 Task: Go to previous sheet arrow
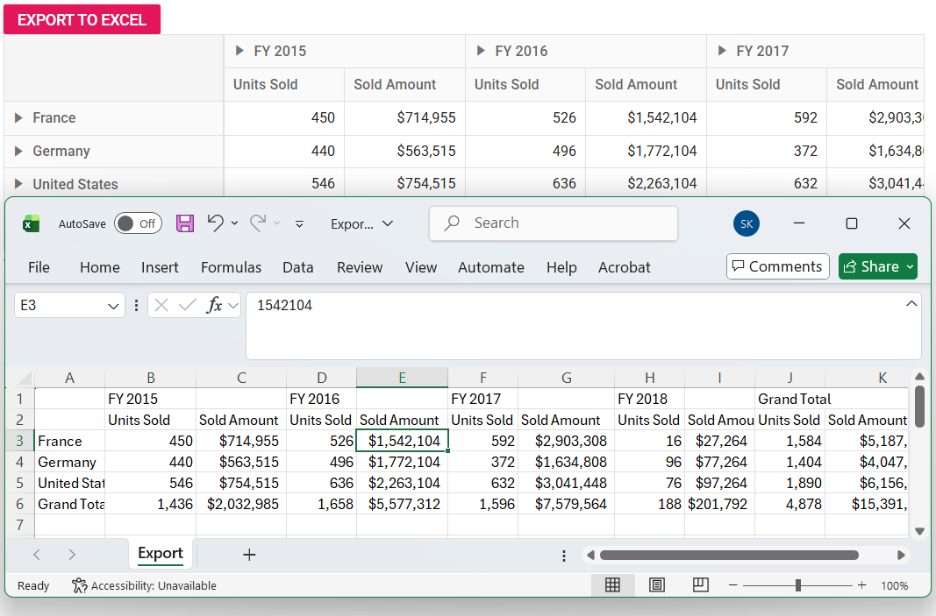(37, 555)
